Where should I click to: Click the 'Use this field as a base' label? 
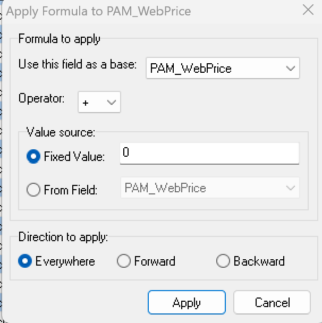pyautogui.click(x=78, y=64)
